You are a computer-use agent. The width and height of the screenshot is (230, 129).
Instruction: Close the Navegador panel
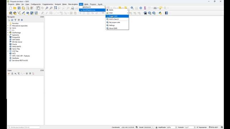(x=43, y=17)
